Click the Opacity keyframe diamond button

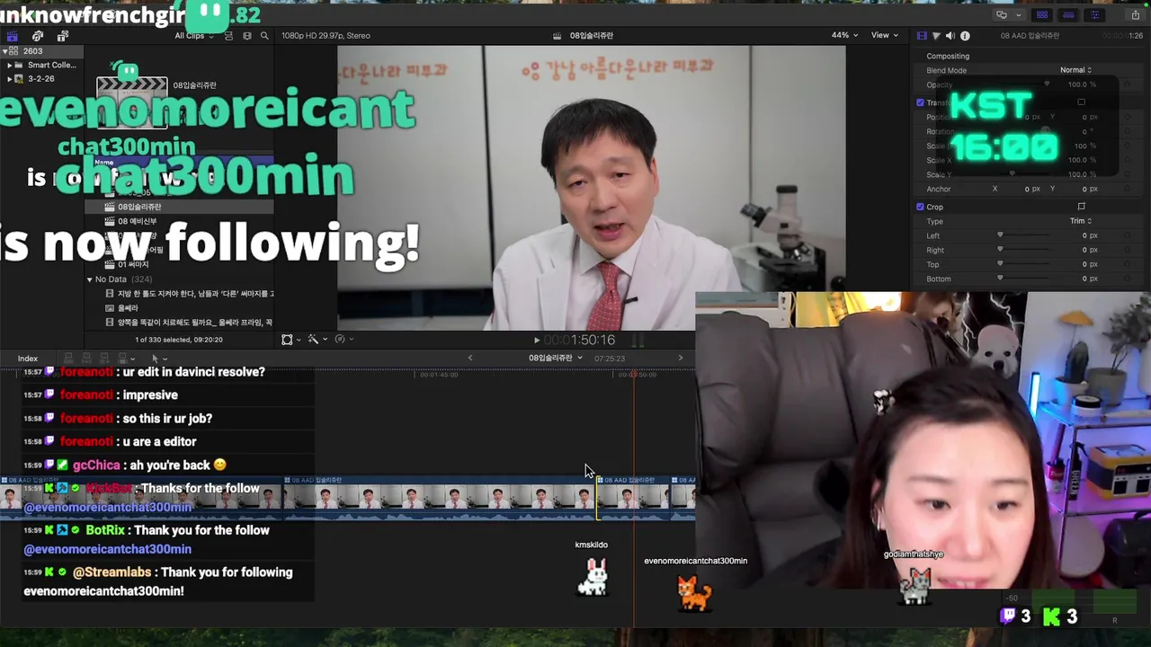click(1128, 84)
